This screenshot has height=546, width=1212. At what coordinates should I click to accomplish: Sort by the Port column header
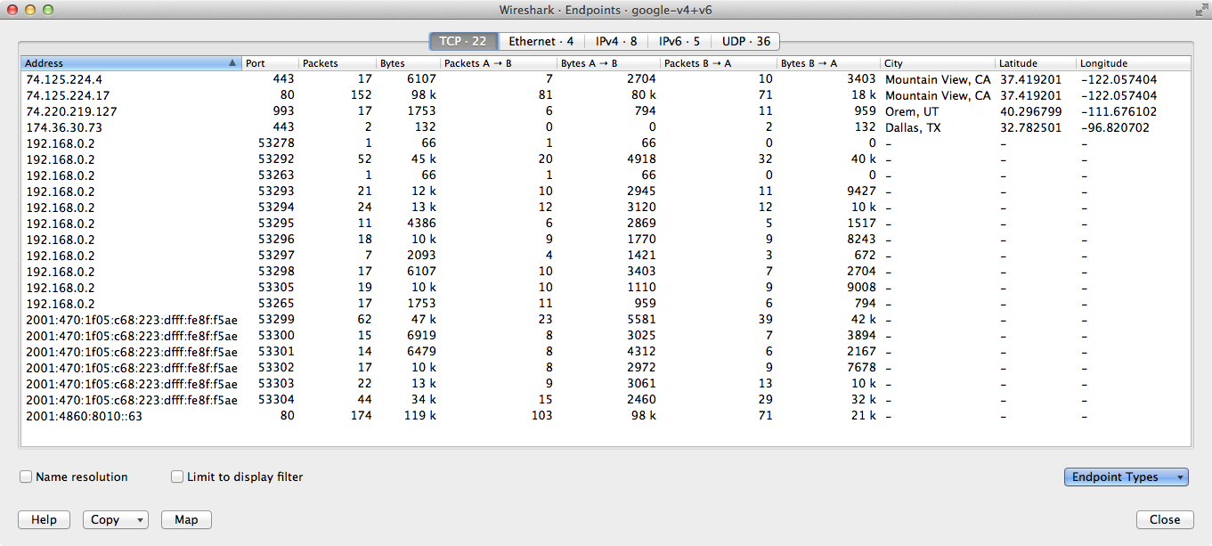coord(271,63)
